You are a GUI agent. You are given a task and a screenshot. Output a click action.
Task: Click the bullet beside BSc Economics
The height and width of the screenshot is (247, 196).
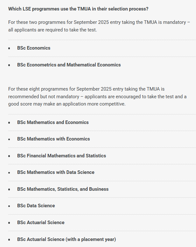[x=9, y=48]
